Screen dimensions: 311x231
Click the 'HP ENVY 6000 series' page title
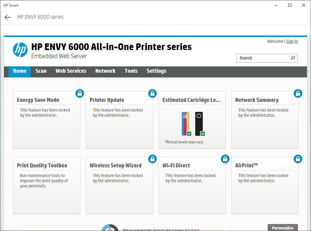(40, 17)
